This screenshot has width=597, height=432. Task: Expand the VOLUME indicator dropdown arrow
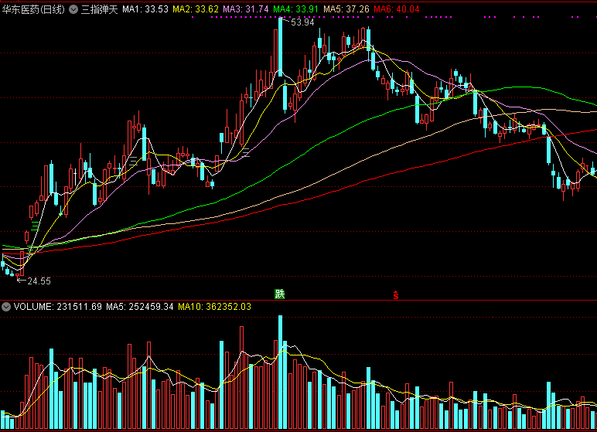(x=6, y=307)
